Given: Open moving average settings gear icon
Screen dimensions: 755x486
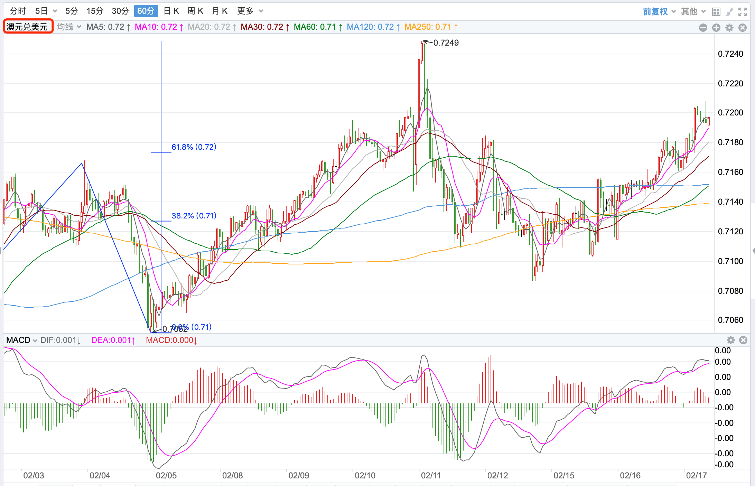Looking at the screenshot, I should pyautogui.click(x=729, y=28).
